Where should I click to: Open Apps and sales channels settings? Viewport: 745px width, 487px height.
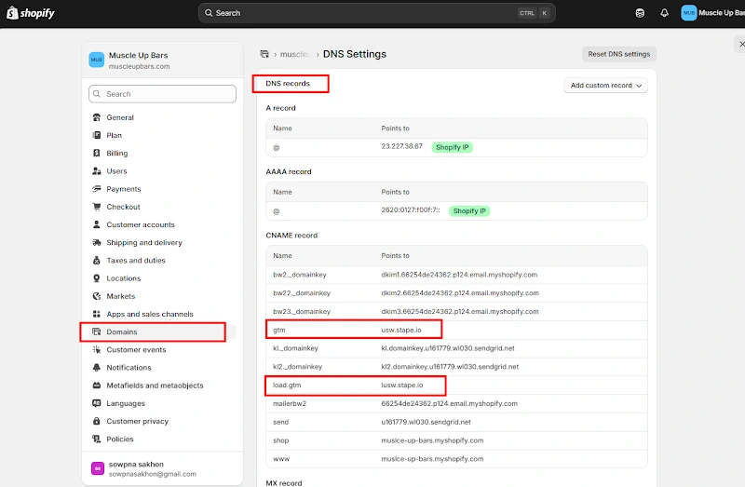click(x=150, y=315)
